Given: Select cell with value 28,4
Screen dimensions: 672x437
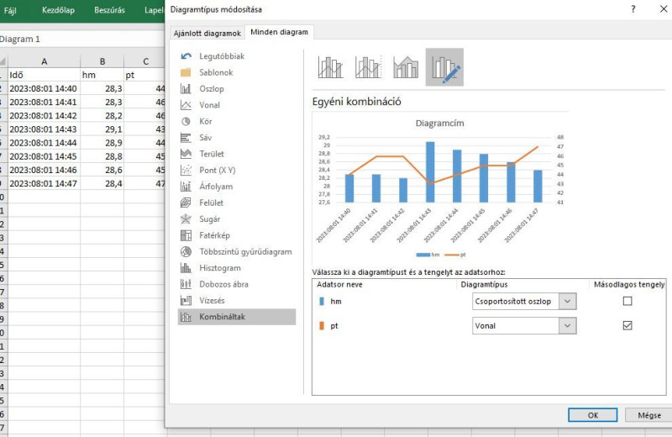Looking at the screenshot, I should pyautogui.click(x=102, y=183).
